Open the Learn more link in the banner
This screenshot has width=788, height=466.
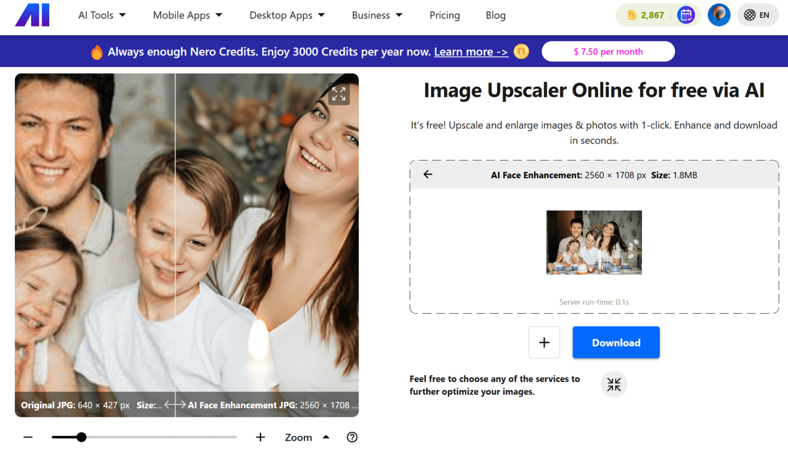(470, 51)
